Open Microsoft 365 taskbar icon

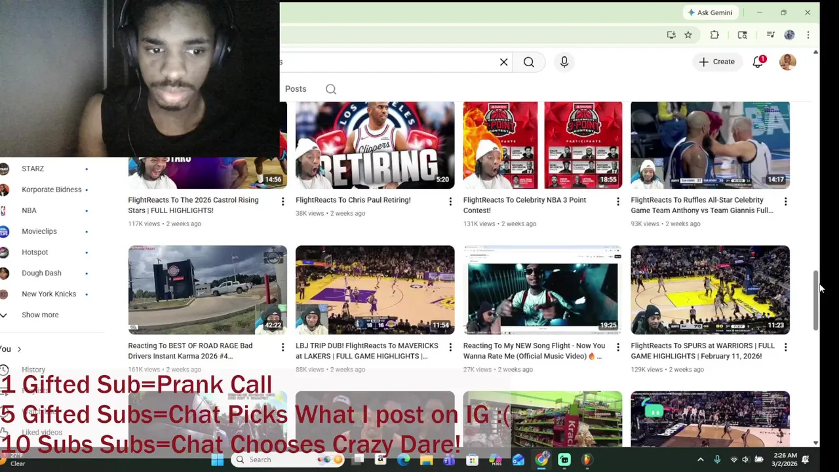[x=496, y=460]
